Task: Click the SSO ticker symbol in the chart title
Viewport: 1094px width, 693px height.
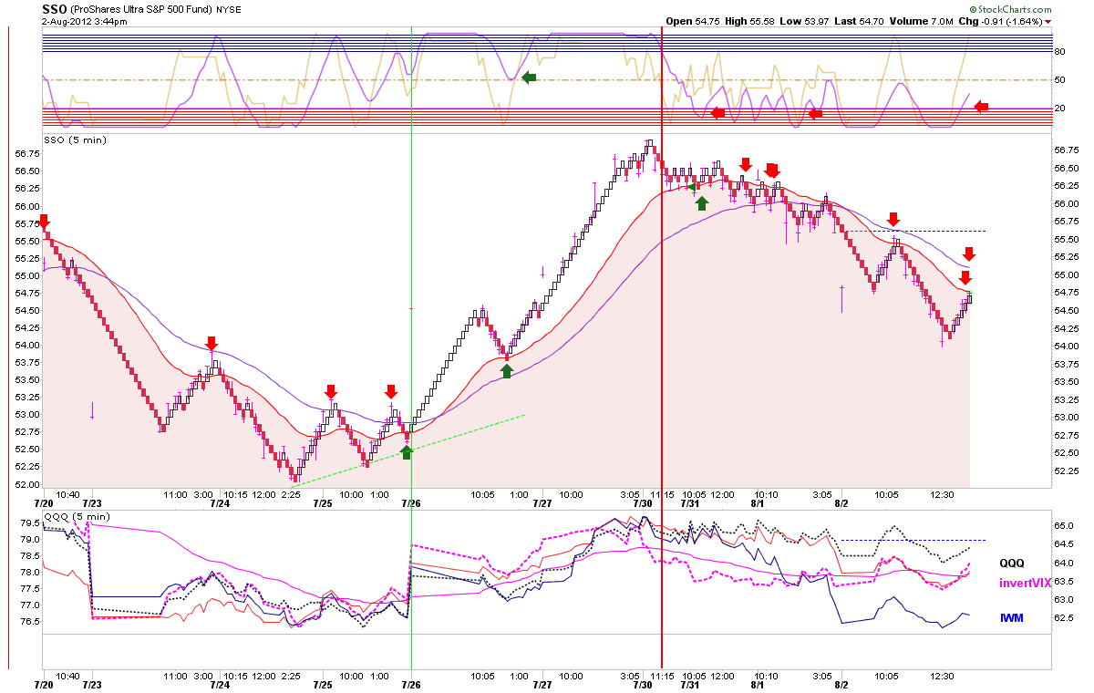Action: pos(55,8)
